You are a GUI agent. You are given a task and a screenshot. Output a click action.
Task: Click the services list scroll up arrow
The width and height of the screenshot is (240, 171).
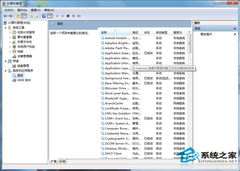tap(189, 32)
